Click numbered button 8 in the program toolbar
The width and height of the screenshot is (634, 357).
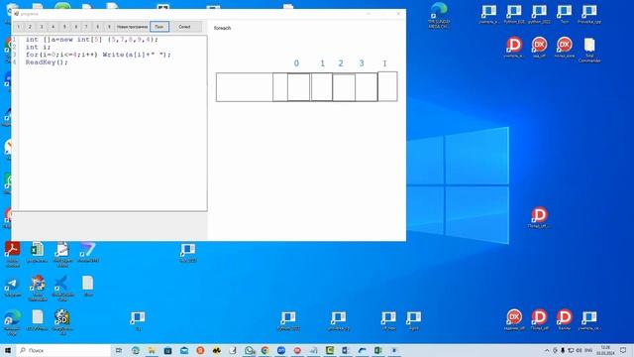coord(97,27)
